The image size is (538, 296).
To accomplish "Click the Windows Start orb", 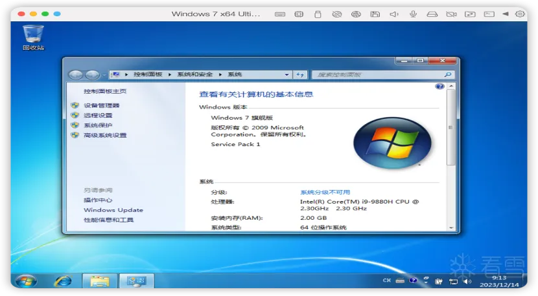I will 26,281.
